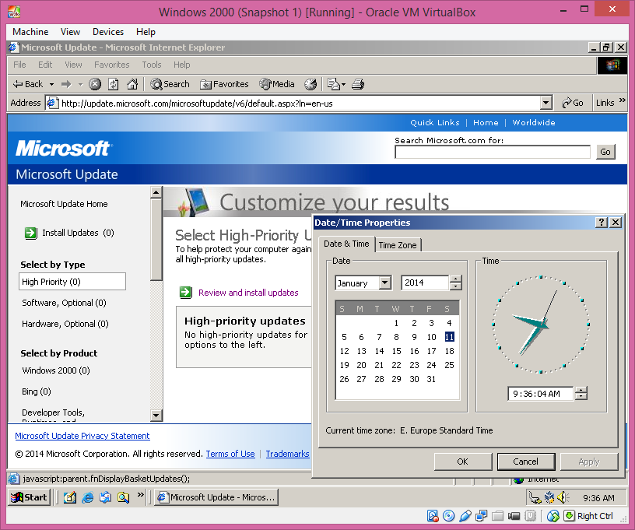This screenshot has width=635, height=530.
Task: Expand the Forward history dropdown arrow
Action: (80, 84)
